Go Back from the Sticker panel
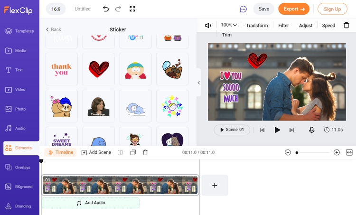This screenshot has height=215, width=356. [54, 29]
